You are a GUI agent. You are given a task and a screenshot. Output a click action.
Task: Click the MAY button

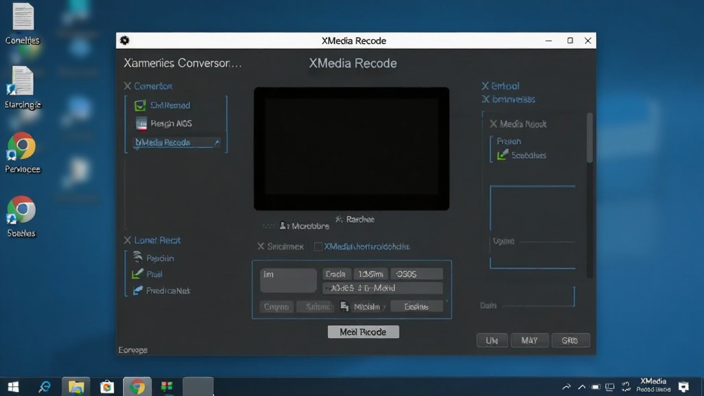point(529,340)
